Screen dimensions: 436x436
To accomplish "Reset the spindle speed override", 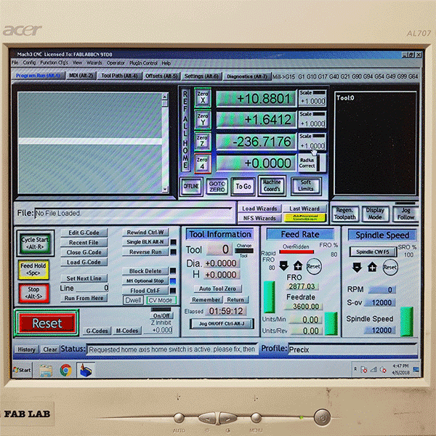I will click(389, 267).
